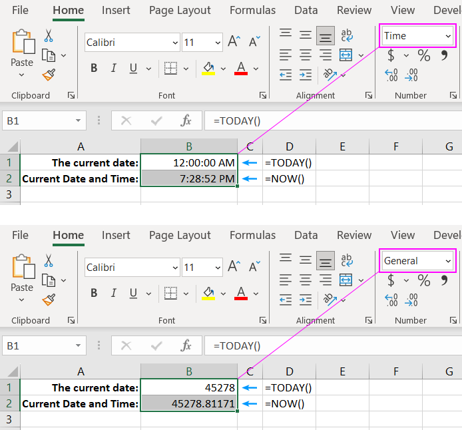Click Percent Style icon beside Time format box
Viewport: 462px width, 430px height.
tap(423, 56)
